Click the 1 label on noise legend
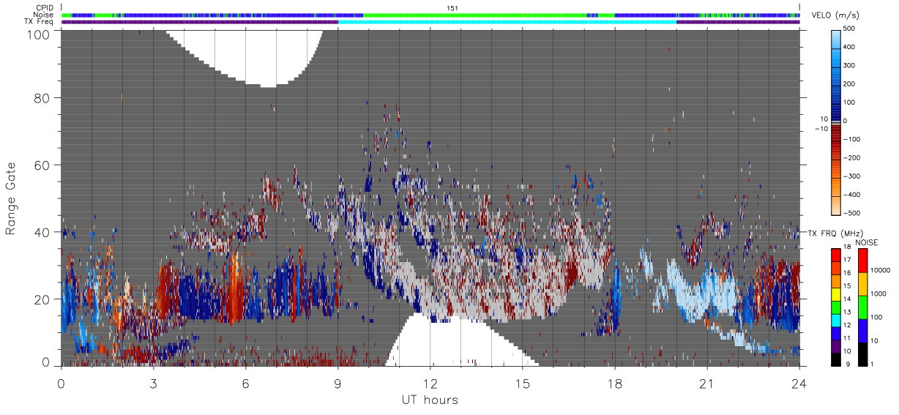 pyautogui.click(x=873, y=365)
